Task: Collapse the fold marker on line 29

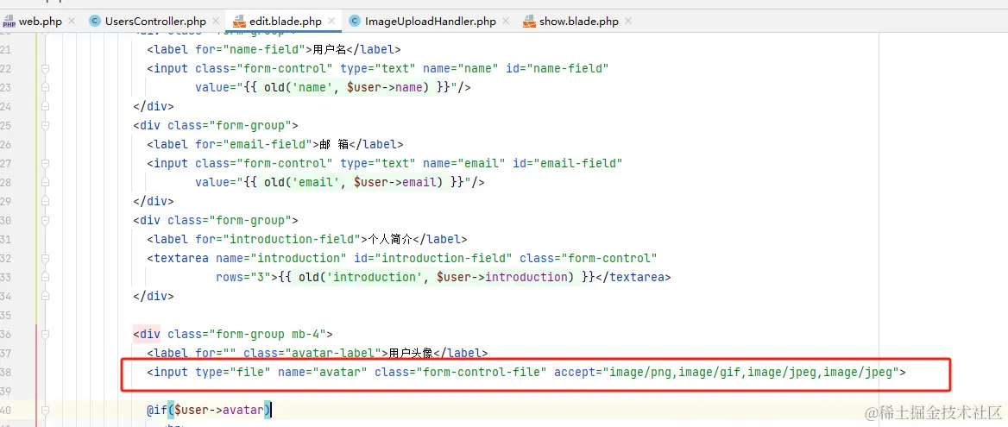Action: (x=45, y=201)
